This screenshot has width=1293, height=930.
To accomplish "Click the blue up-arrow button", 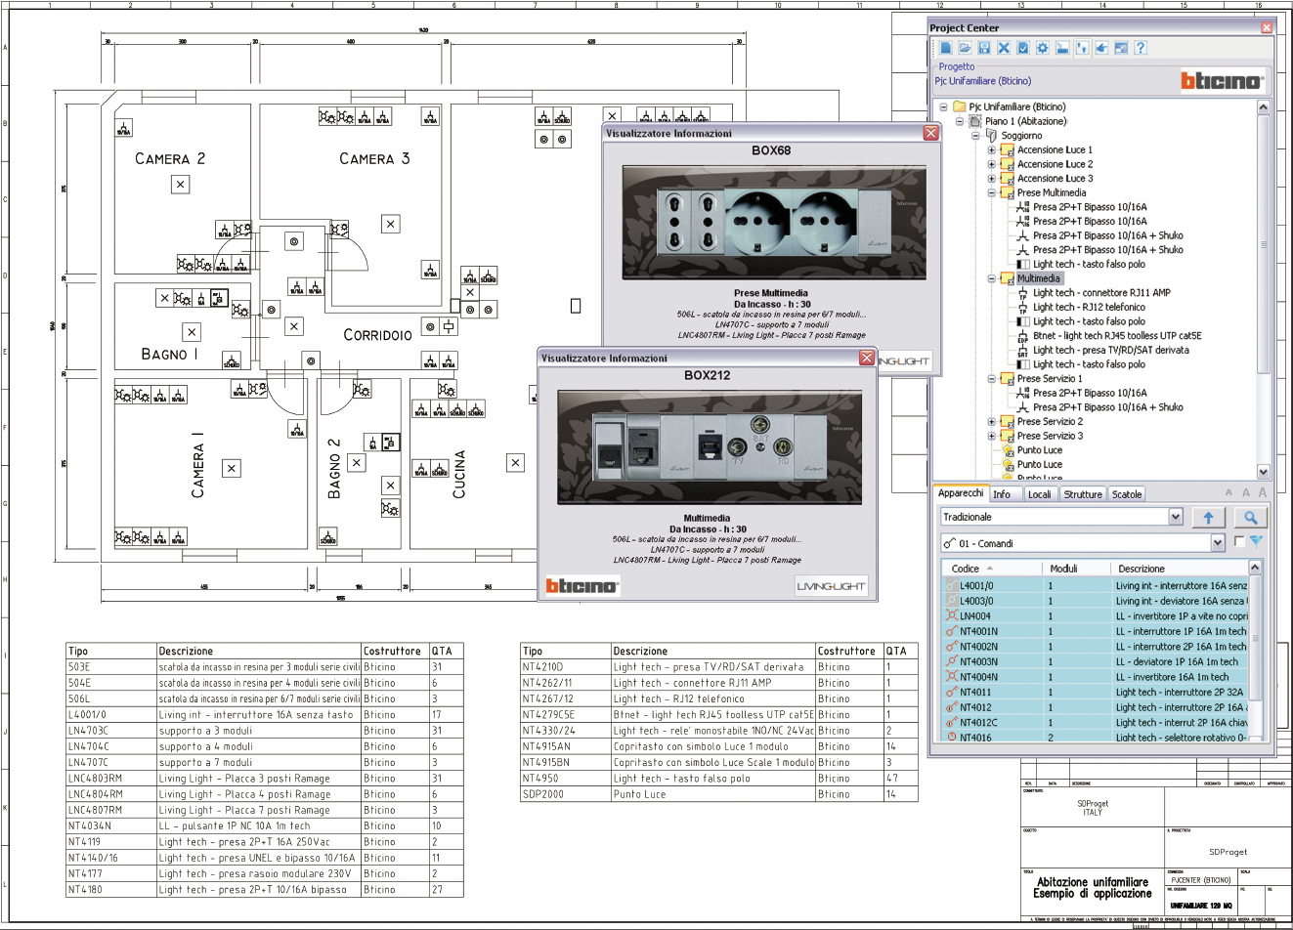I will pyautogui.click(x=1209, y=518).
